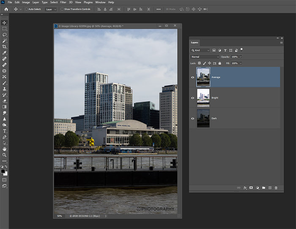Hide the Average layer
Image resolution: width=296 pixels, height=229 pixels.
point(192,77)
